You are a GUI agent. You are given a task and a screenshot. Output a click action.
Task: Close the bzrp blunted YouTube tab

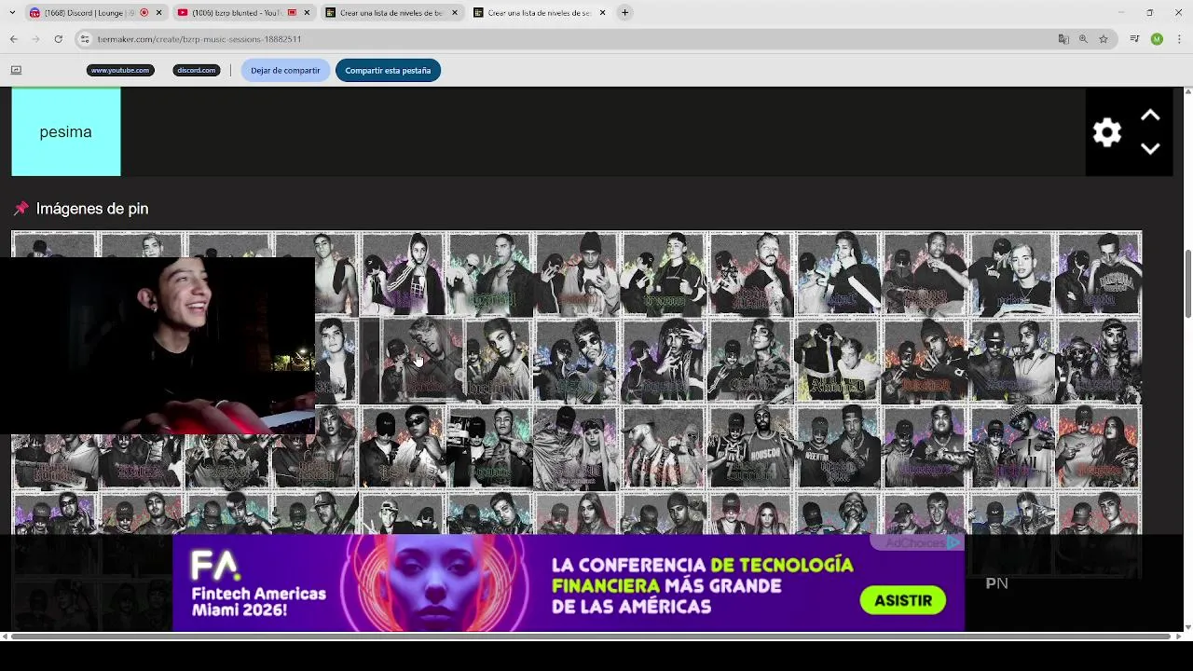307,13
